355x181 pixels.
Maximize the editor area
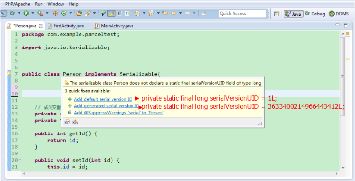point(345,25)
